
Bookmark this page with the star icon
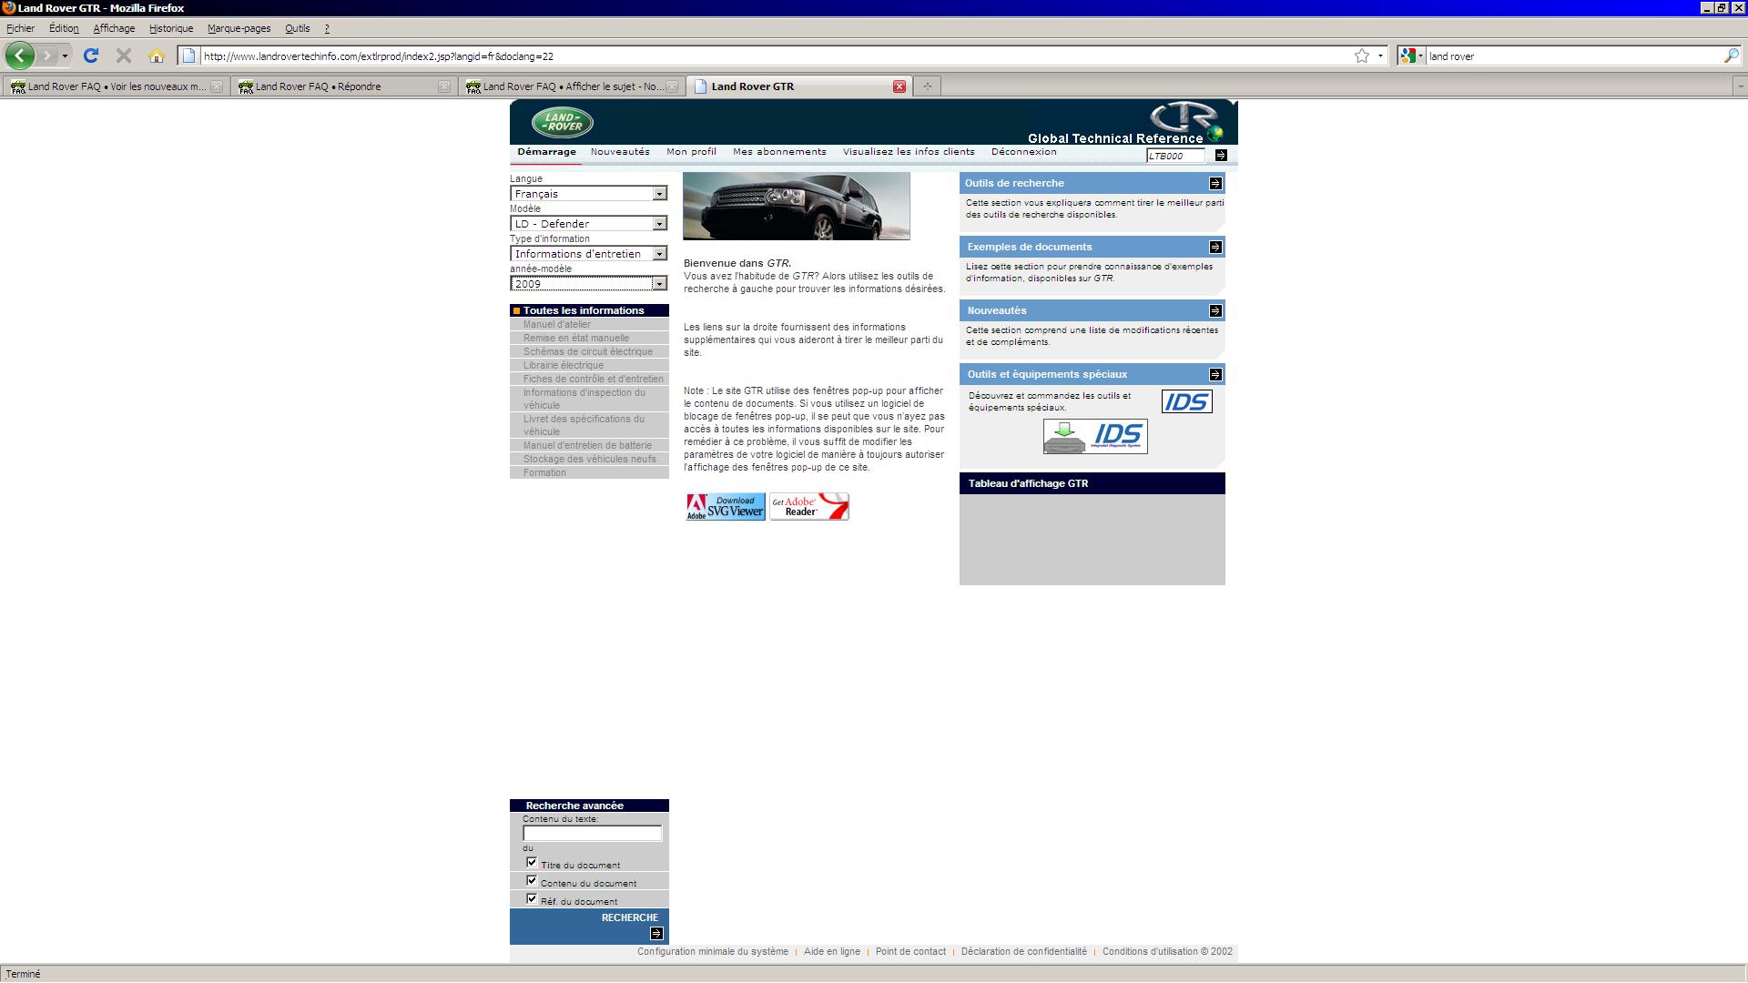[1361, 56]
